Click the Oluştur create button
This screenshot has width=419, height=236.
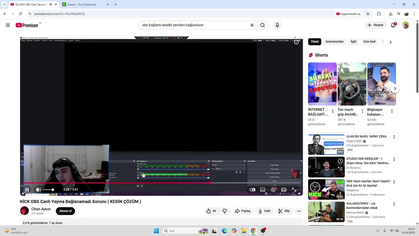point(375,25)
